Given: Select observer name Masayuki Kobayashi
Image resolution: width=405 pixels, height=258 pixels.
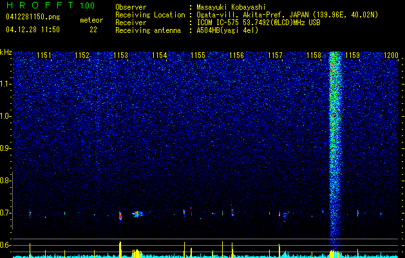Looking at the screenshot, I should (231, 7).
